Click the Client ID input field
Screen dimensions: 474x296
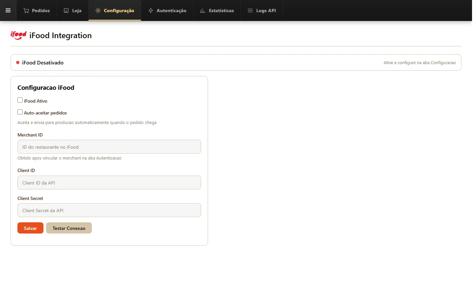[109, 183]
